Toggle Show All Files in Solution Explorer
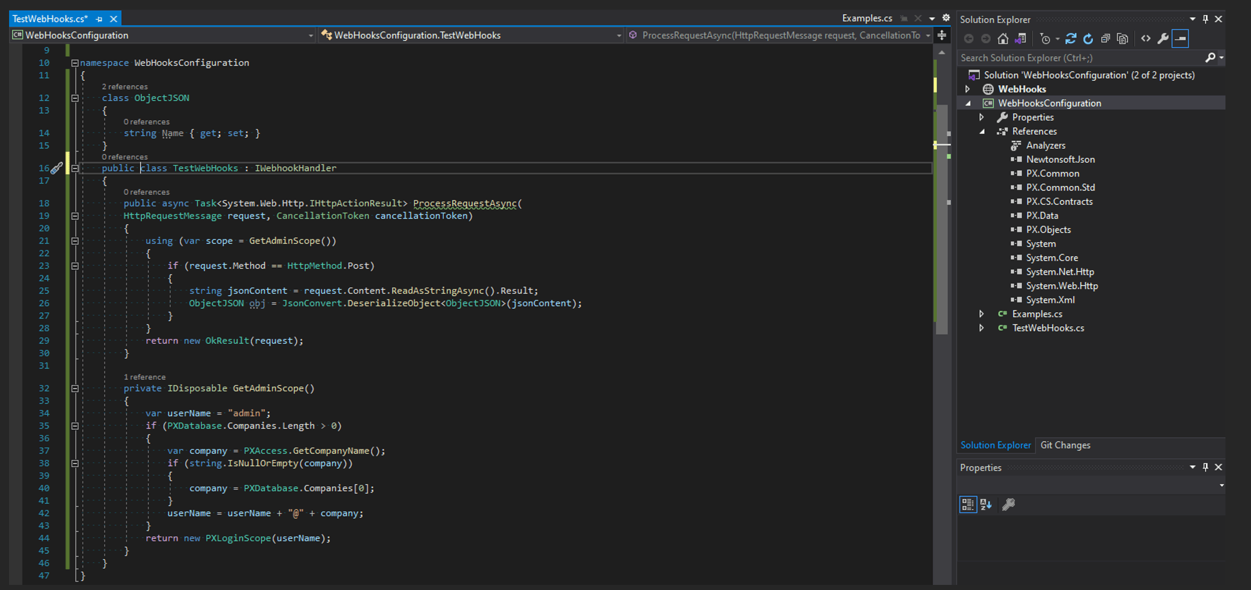This screenshot has width=1251, height=590. coord(1122,39)
